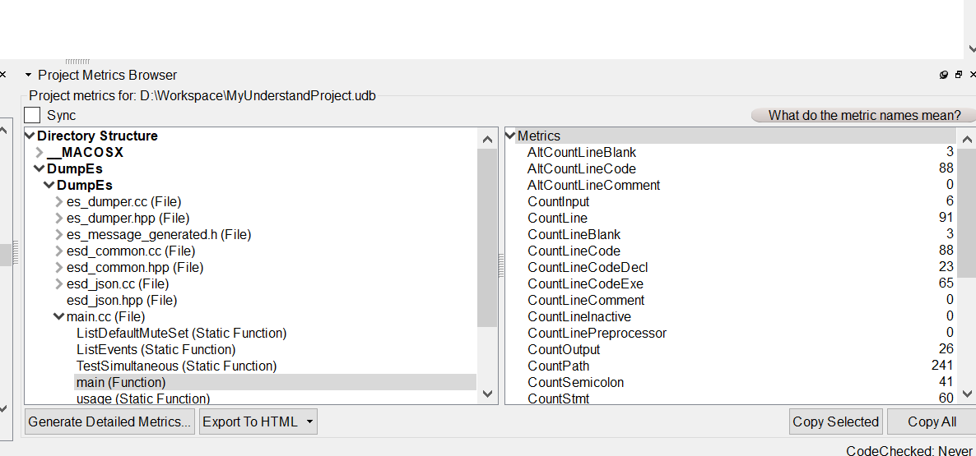976x456 pixels.
Task: Click Copy Selected button
Action: pos(836,421)
